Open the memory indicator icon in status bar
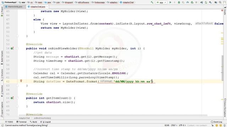Viewport: 227px width, 127px height. [x=225, y=126]
